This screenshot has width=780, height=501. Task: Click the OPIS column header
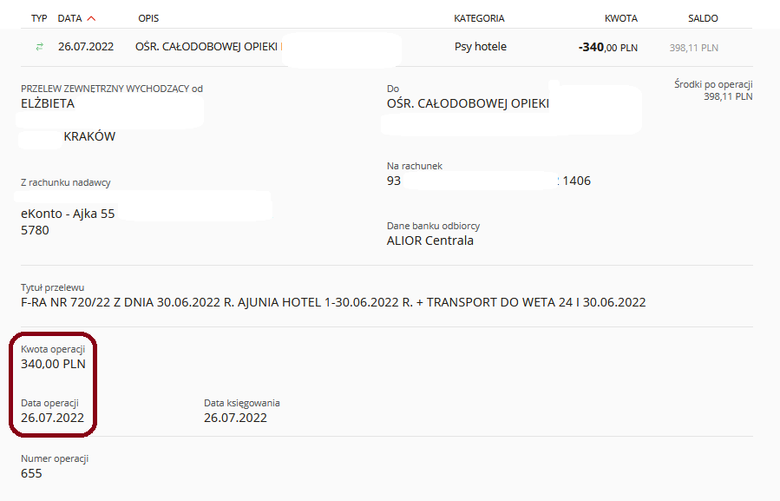[x=148, y=18]
